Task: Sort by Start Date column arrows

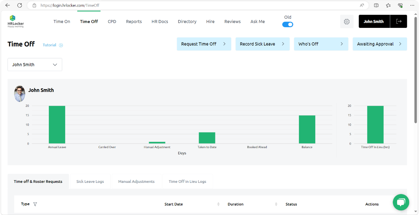Action: [218, 204]
